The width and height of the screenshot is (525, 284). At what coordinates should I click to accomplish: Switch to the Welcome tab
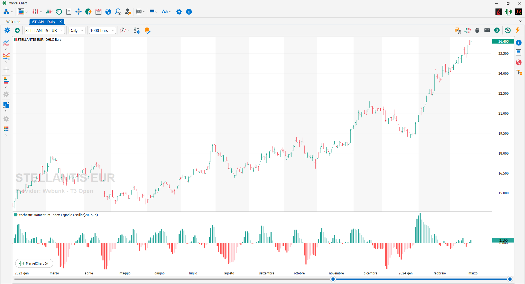click(x=13, y=22)
